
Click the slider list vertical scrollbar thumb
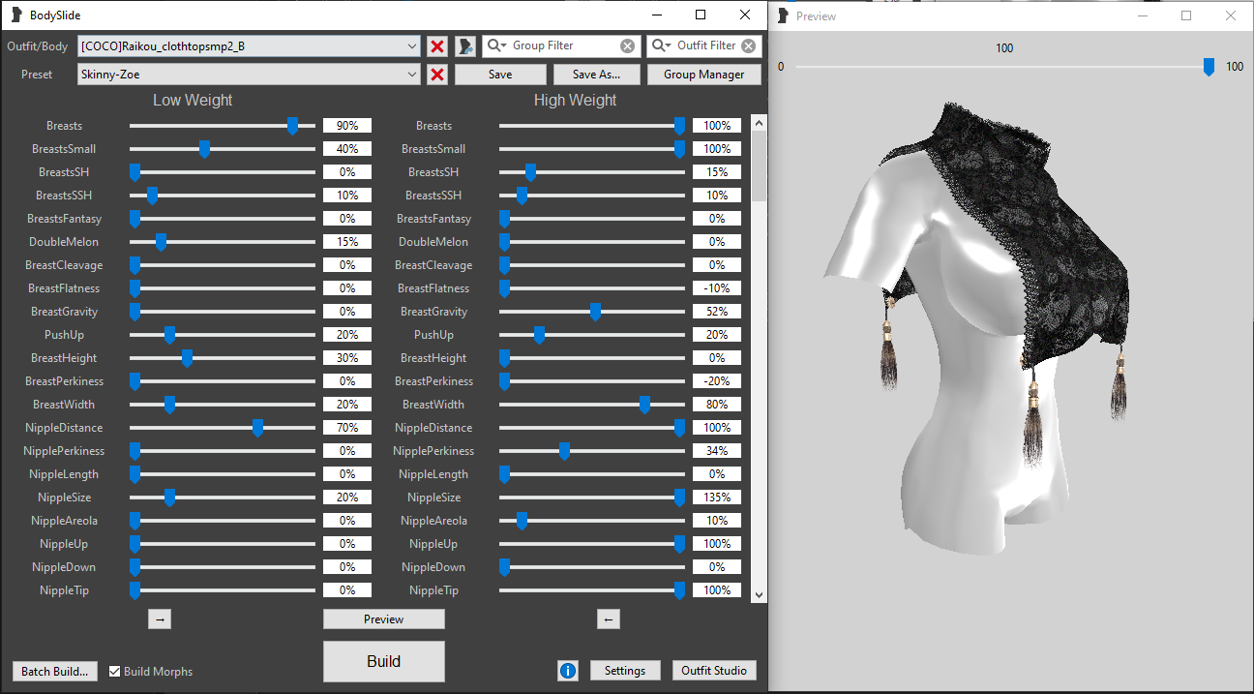tap(759, 166)
